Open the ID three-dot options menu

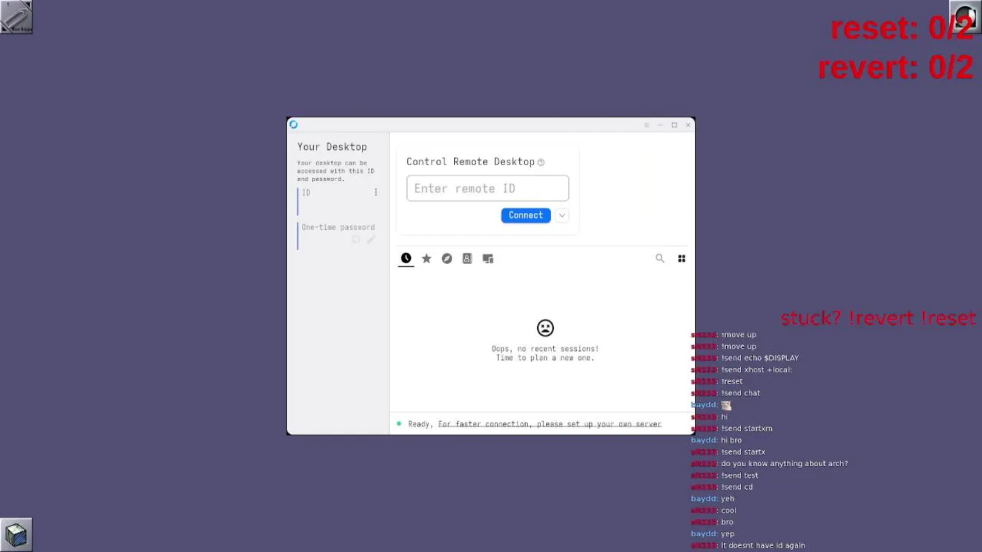pos(376,192)
